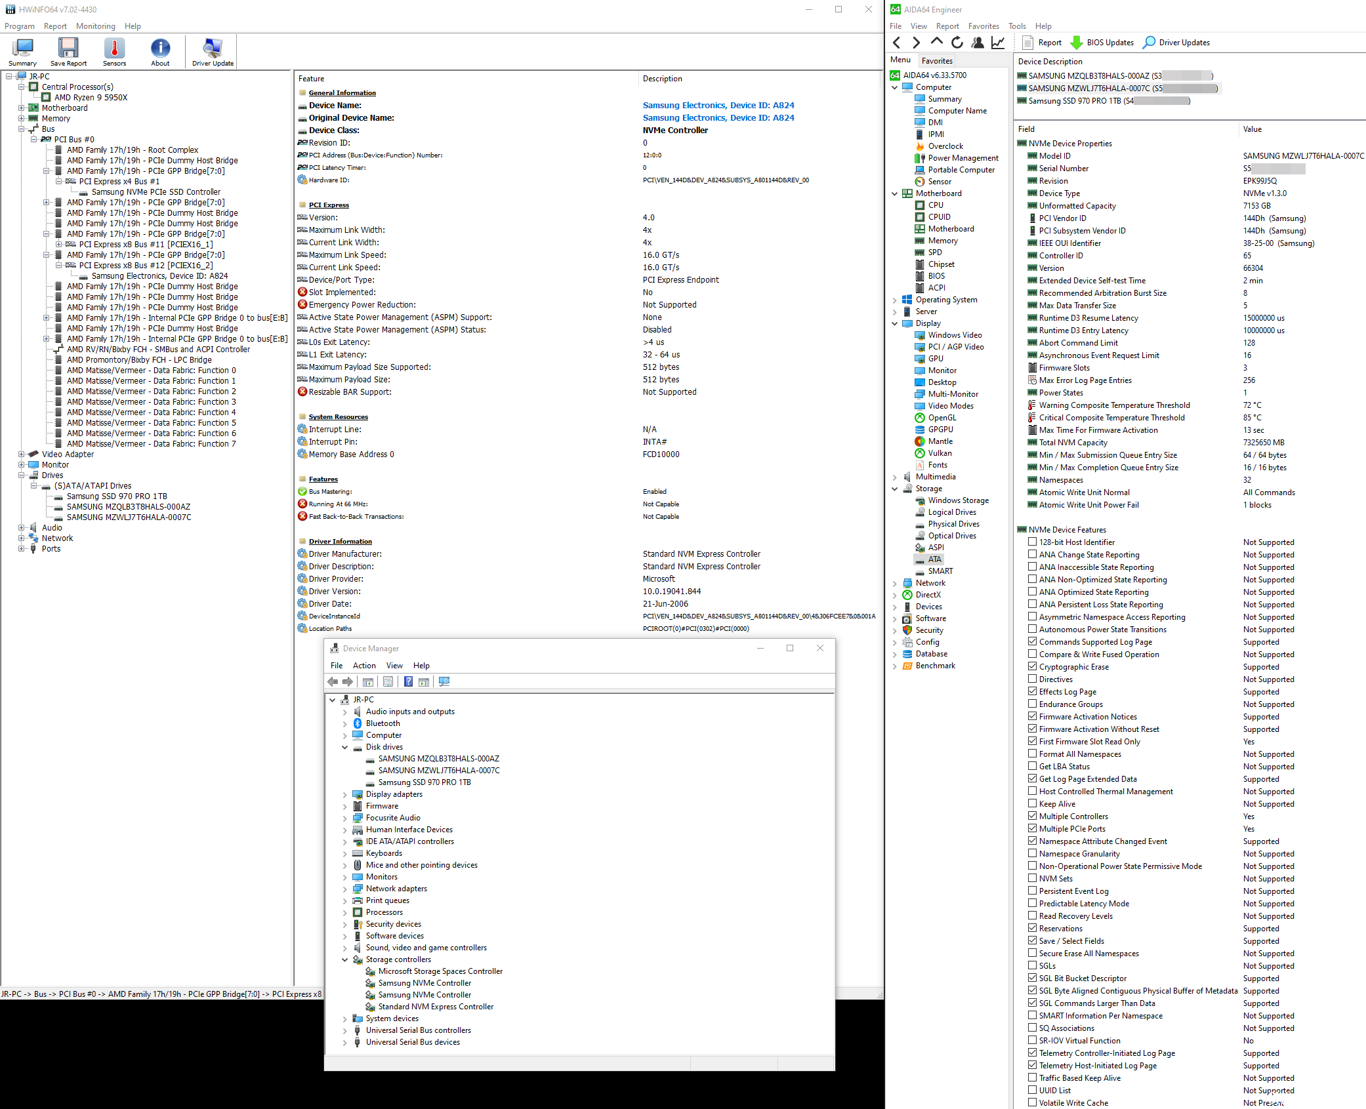The image size is (1366, 1109).
Task: Select SAMSUNG MZWLJ7T6HALA-0007C in Device Manager
Action: point(439,771)
